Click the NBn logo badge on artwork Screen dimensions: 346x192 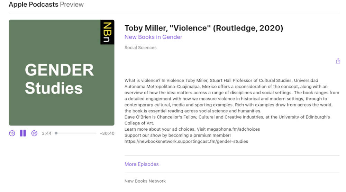pos(107,32)
